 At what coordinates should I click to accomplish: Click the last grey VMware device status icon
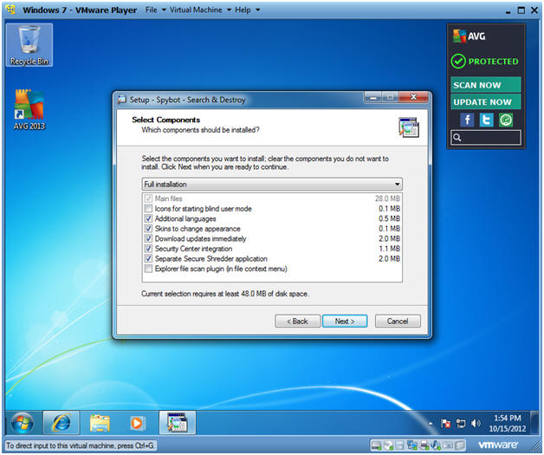pyautogui.click(x=460, y=445)
